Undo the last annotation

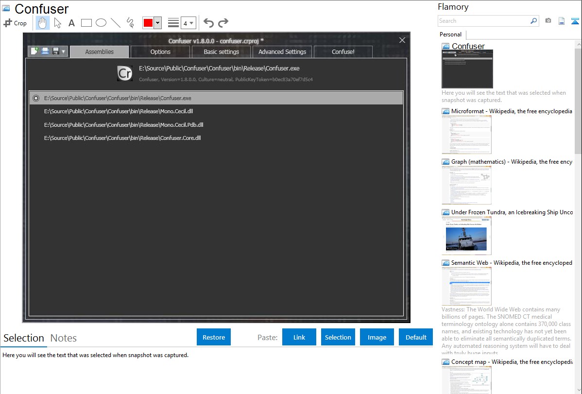pyautogui.click(x=208, y=23)
